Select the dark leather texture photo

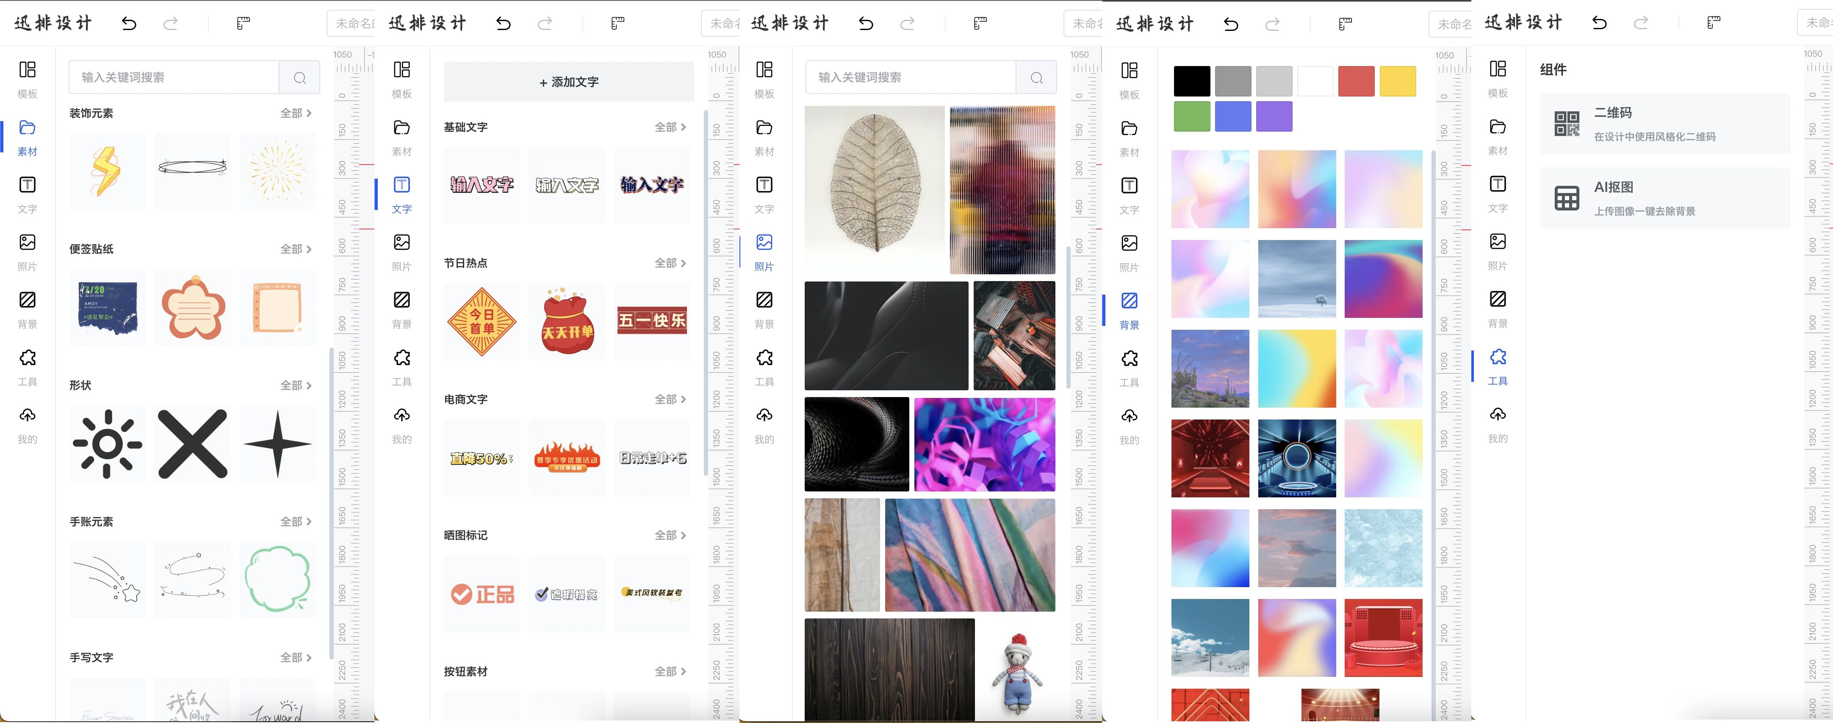click(886, 336)
